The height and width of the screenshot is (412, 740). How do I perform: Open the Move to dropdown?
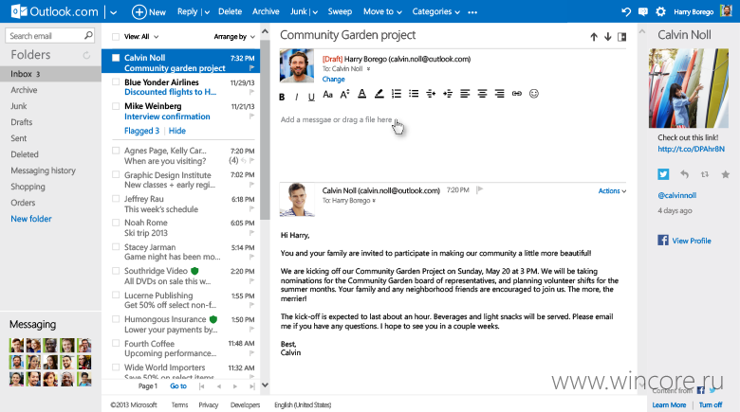click(x=382, y=11)
